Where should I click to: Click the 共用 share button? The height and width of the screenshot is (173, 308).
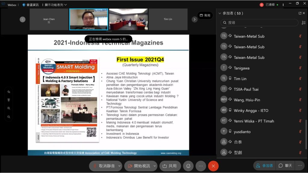170,166
